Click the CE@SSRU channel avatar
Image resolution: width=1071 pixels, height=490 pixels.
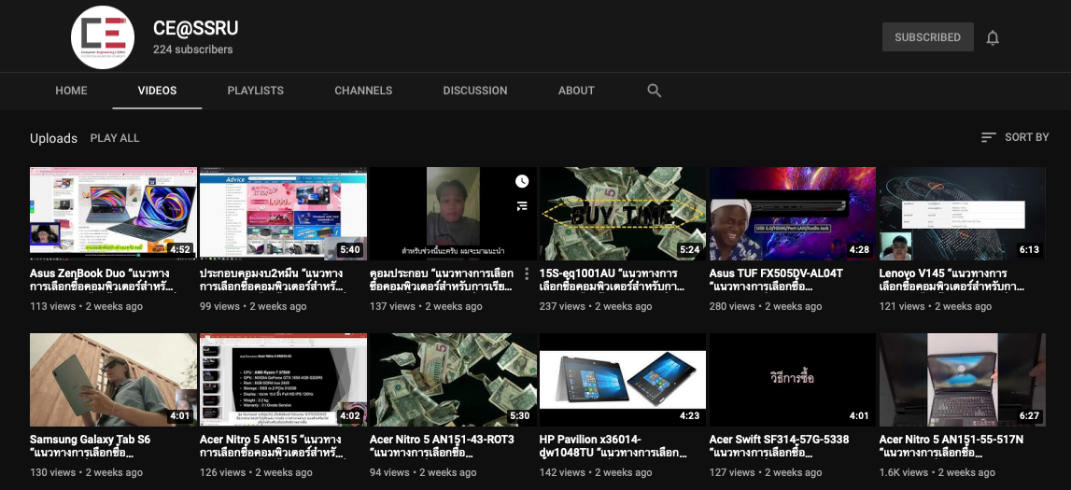tap(103, 36)
